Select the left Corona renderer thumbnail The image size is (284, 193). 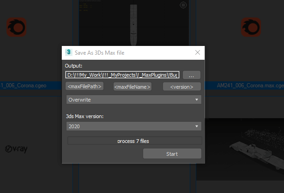(x=17, y=27)
